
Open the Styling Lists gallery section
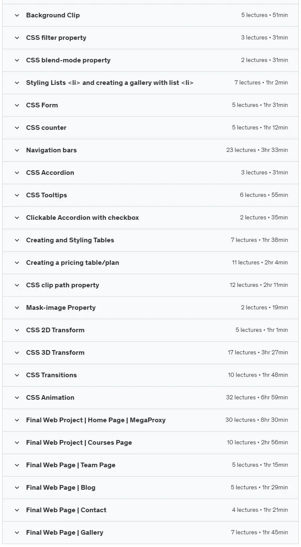pyautogui.click(x=150, y=83)
